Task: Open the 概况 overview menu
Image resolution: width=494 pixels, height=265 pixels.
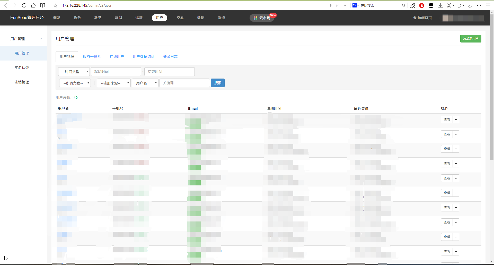Action: (57, 18)
